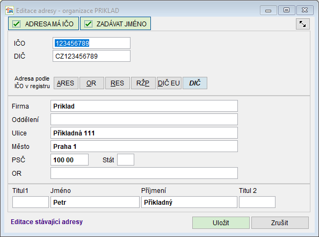Click the RES registry button
Viewport: 319px width, 237px height.
click(118, 83)
